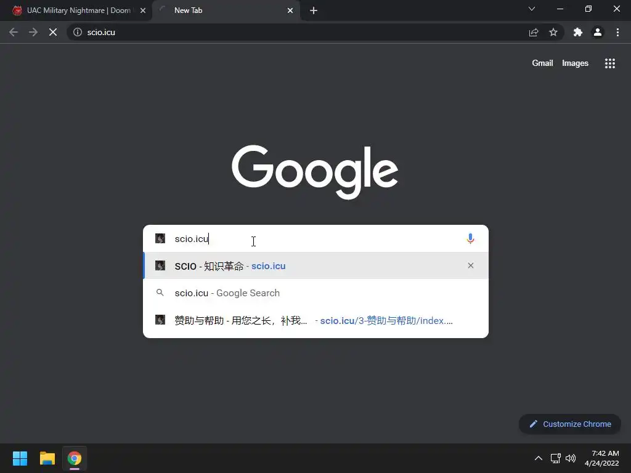Open the Extensions puzzle icon
The width and height of the screenshot is (631, 473).
pos(578,32)
